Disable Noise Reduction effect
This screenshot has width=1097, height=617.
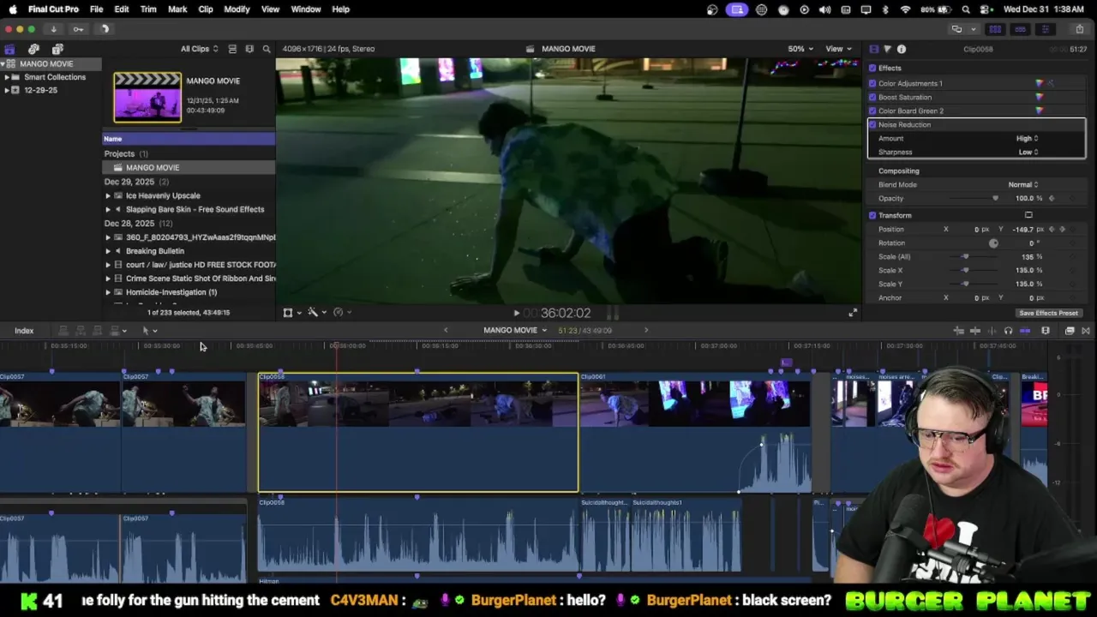(x=872, y=124)
